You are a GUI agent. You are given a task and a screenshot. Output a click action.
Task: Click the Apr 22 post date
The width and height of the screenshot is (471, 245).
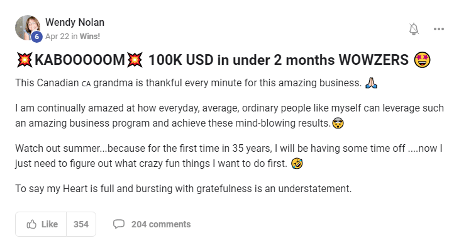click(x=57, y=37)
